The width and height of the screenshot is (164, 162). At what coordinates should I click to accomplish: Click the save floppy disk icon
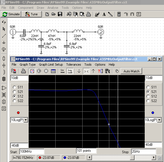[60, 14]
